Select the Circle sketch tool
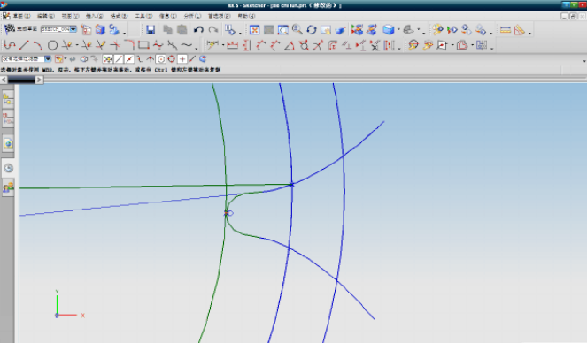This screenshot has width=587, height=343. (52, 46)
